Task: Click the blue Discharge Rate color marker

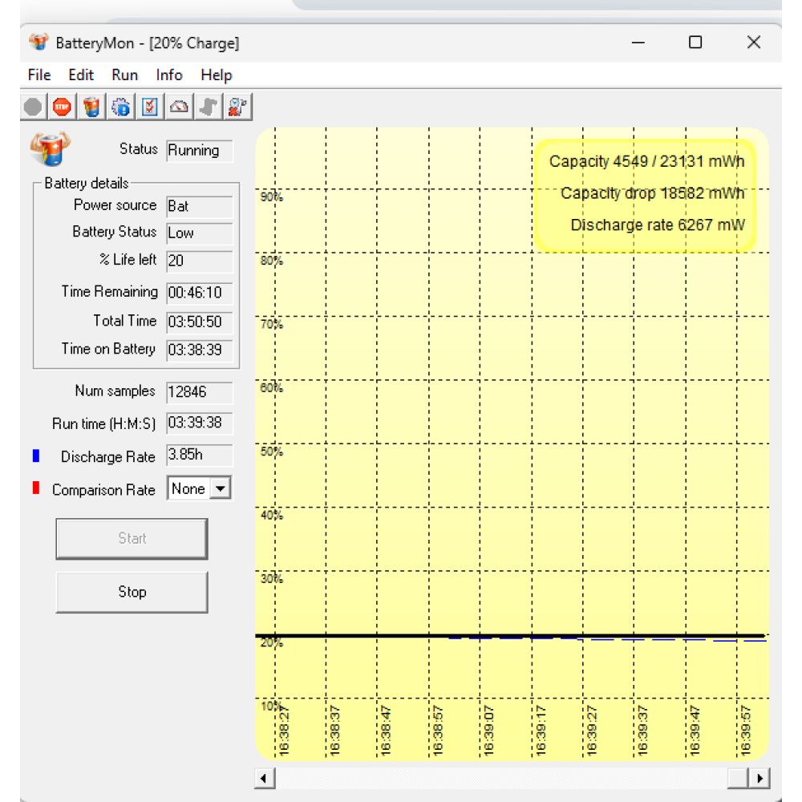Action: tap(36, 456)
